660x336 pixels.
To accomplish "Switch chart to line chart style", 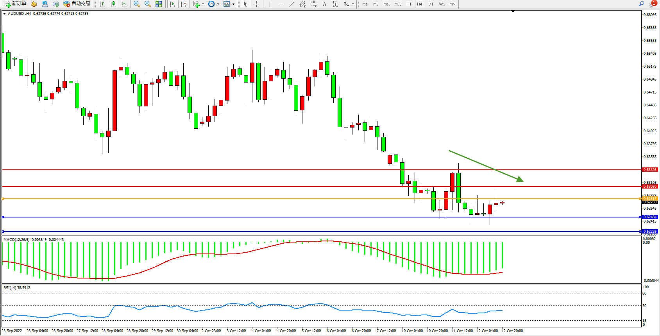I will [124, 4].
